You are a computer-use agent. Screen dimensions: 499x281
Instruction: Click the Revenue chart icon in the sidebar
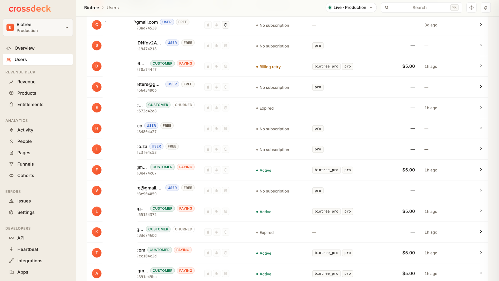[x=11, y=82]
